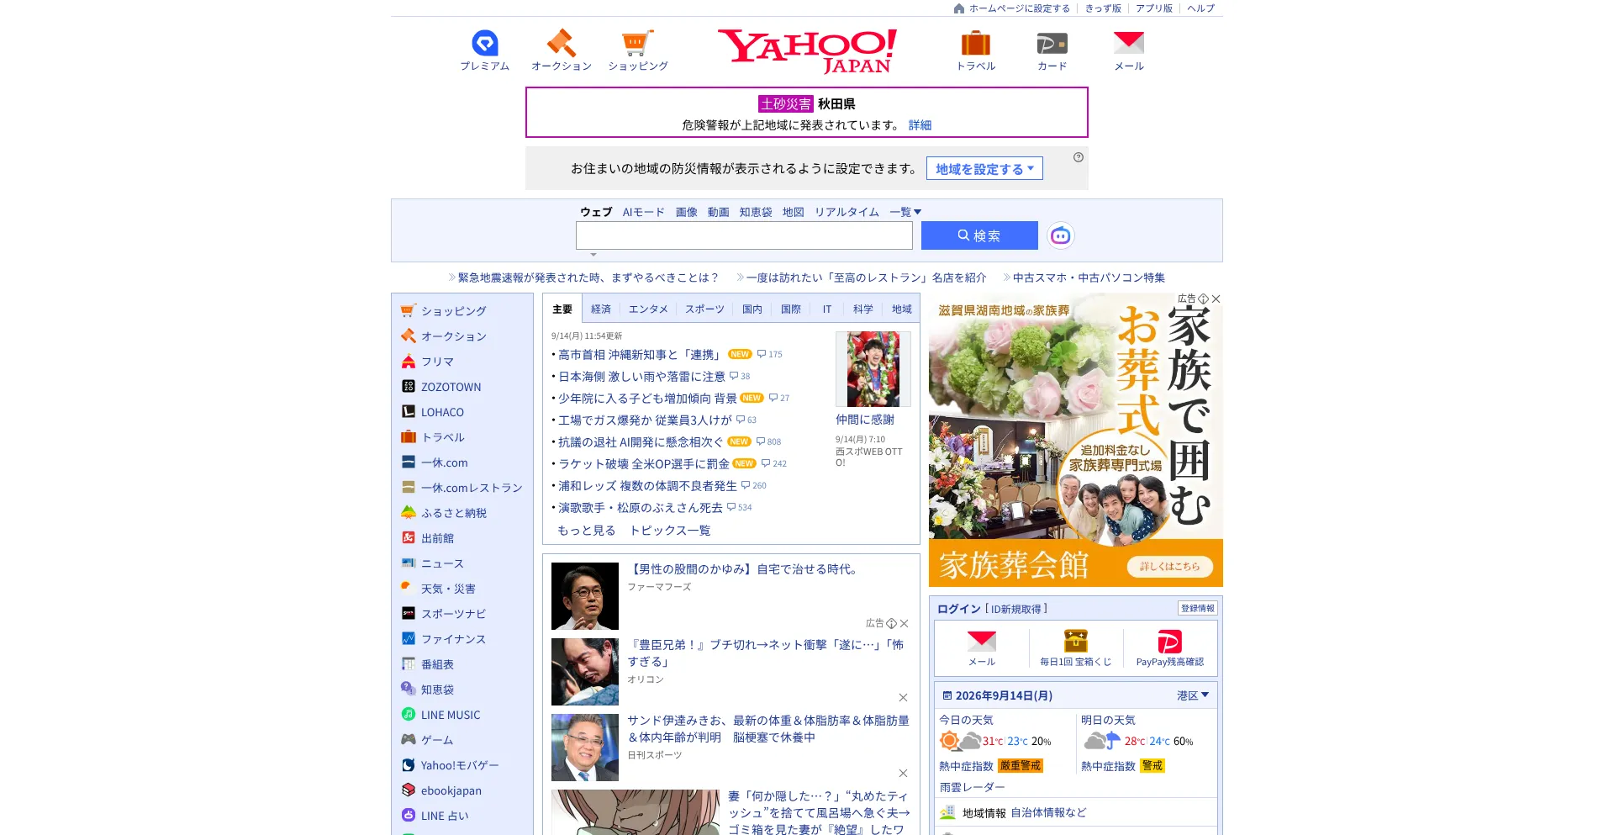The image size is (1614, 835).
Task: Click 登録情報 button in login panel
Action: [1197, 608]
